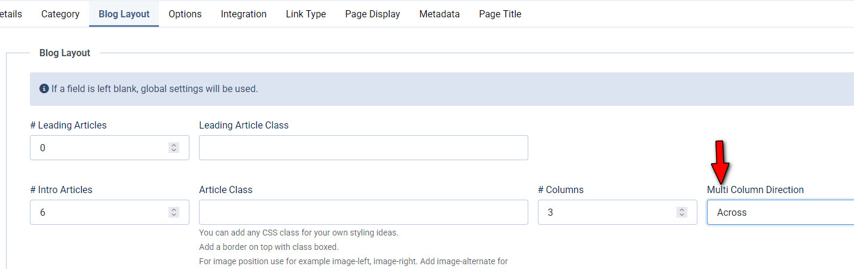Screen dimensions: 854x269
Task: Open the Page Title tab
Action: 500,14
